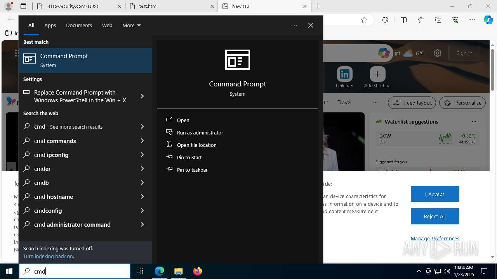
Task: Open Firefox from taskbar
Action: (x=198, y=271)
